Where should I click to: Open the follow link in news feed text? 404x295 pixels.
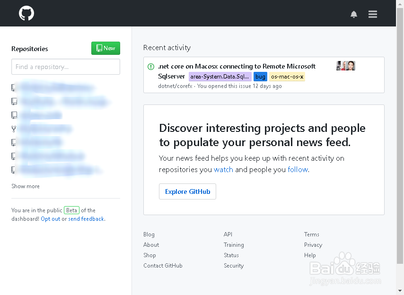pyautogui.click(x=298, y=169)
